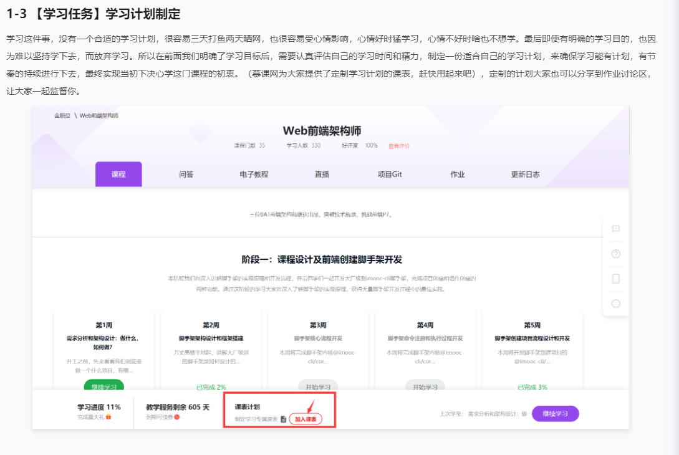The height and width of the screenshot is (455, 679).
Task: Select the purple 课程 tab
Action: point(118,175)
